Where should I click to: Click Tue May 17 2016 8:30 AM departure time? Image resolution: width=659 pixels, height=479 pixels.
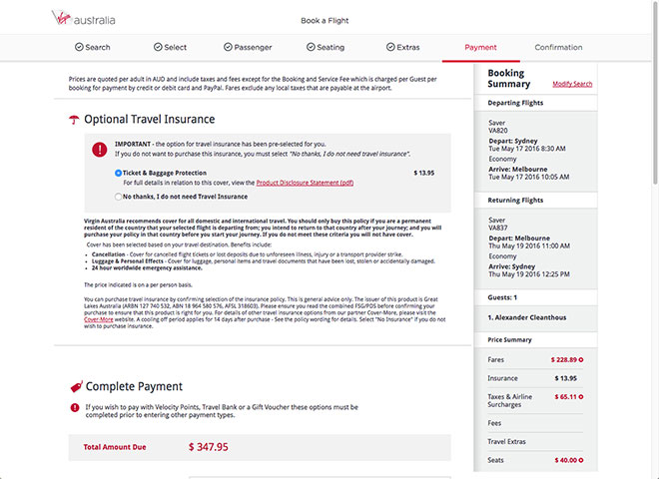click(x=527, y=149)
